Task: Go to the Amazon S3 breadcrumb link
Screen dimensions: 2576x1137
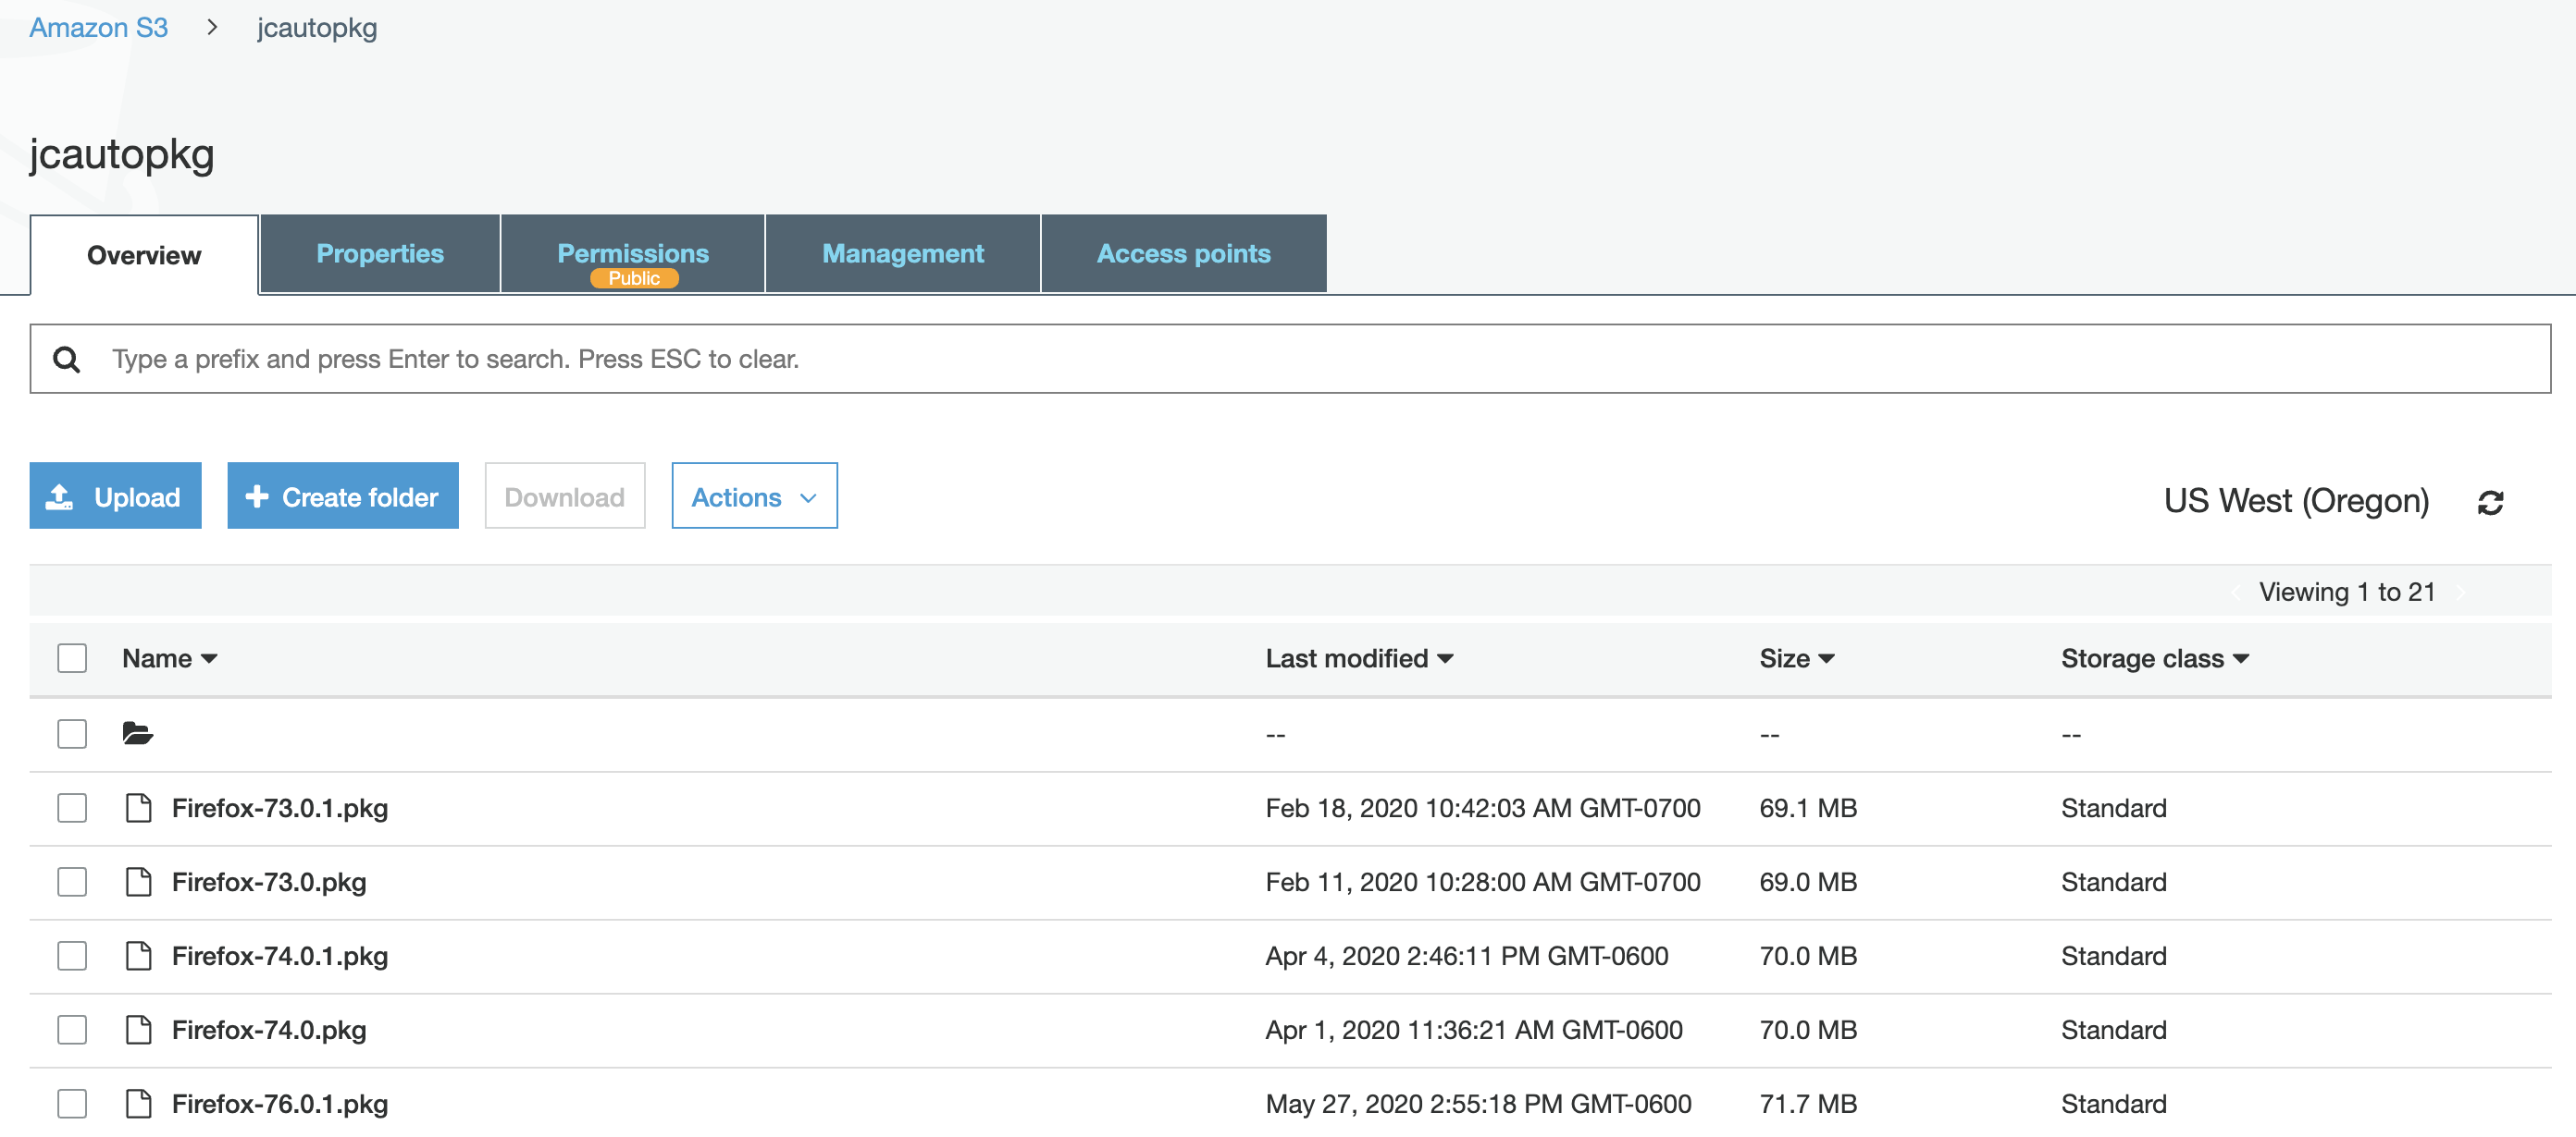Action: click(x=98, y=28)
